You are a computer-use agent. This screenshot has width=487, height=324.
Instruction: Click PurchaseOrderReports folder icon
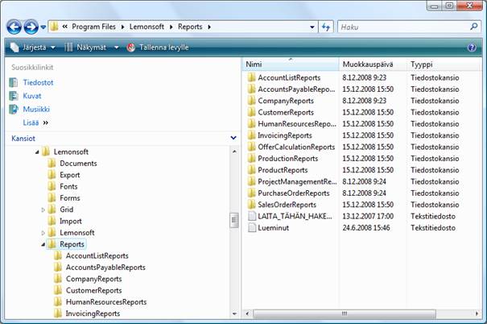tap(252, 193)
